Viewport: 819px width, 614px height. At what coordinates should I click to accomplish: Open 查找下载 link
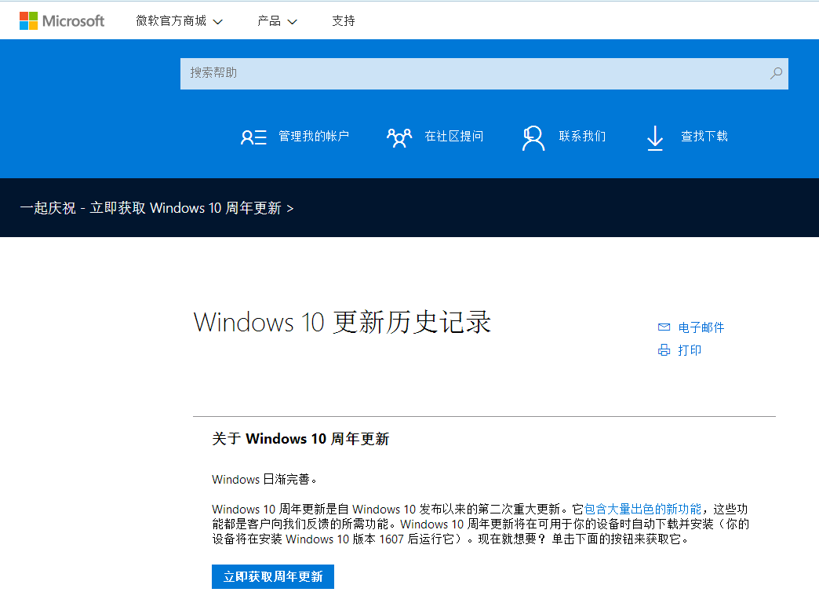click(x=704, y=137)
